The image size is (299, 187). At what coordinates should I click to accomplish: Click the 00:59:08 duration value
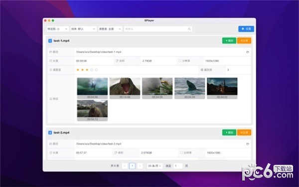point(81,61)
